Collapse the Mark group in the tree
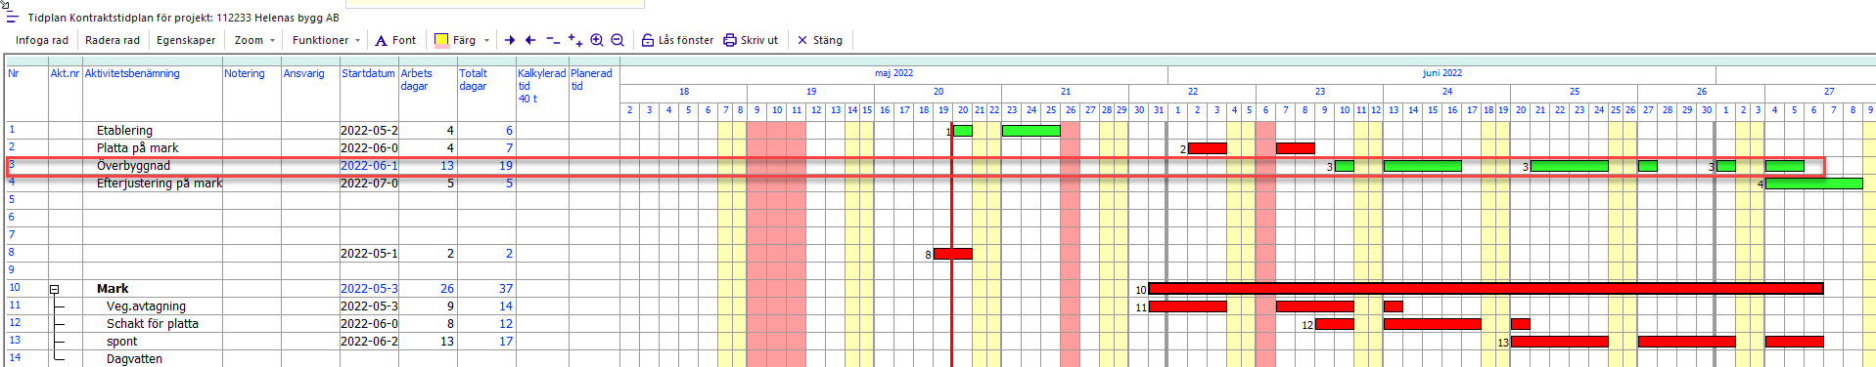The width and height of the screenshot is (1876, 367). 55,289
